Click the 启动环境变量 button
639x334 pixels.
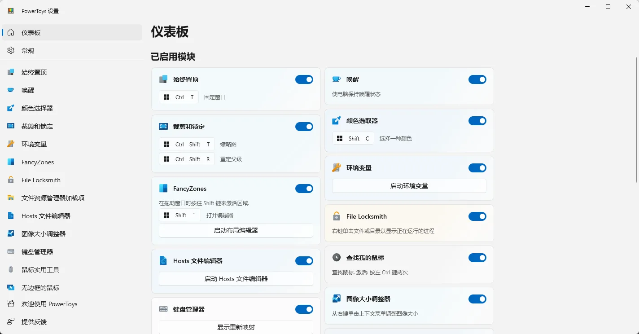click(x=409, y=186)
